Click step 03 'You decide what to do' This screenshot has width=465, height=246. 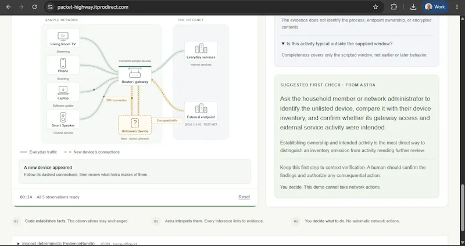click(x=346, y=221)
